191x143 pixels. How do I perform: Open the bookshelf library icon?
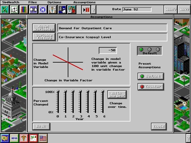point(24,10)
